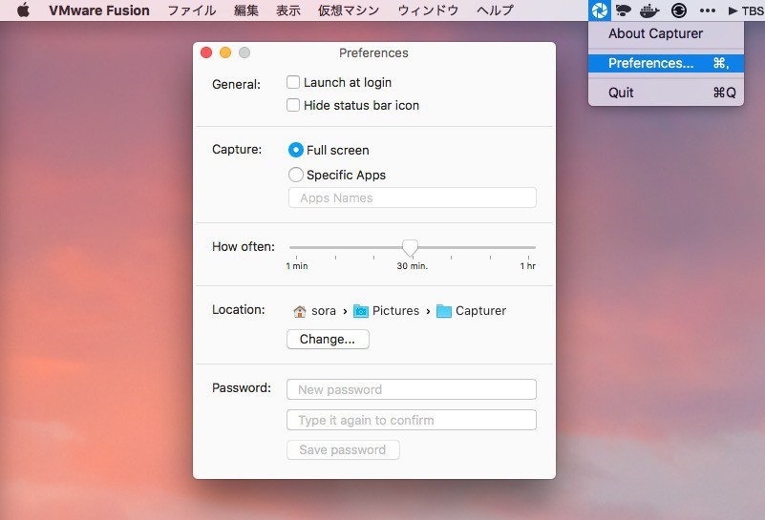
Task: Click the Pictures folder icon in Location
Action: (361, 311)
